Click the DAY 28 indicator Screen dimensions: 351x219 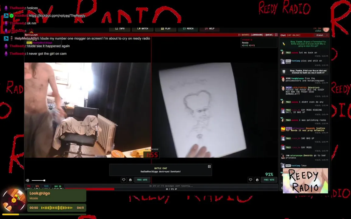[58, 187]
